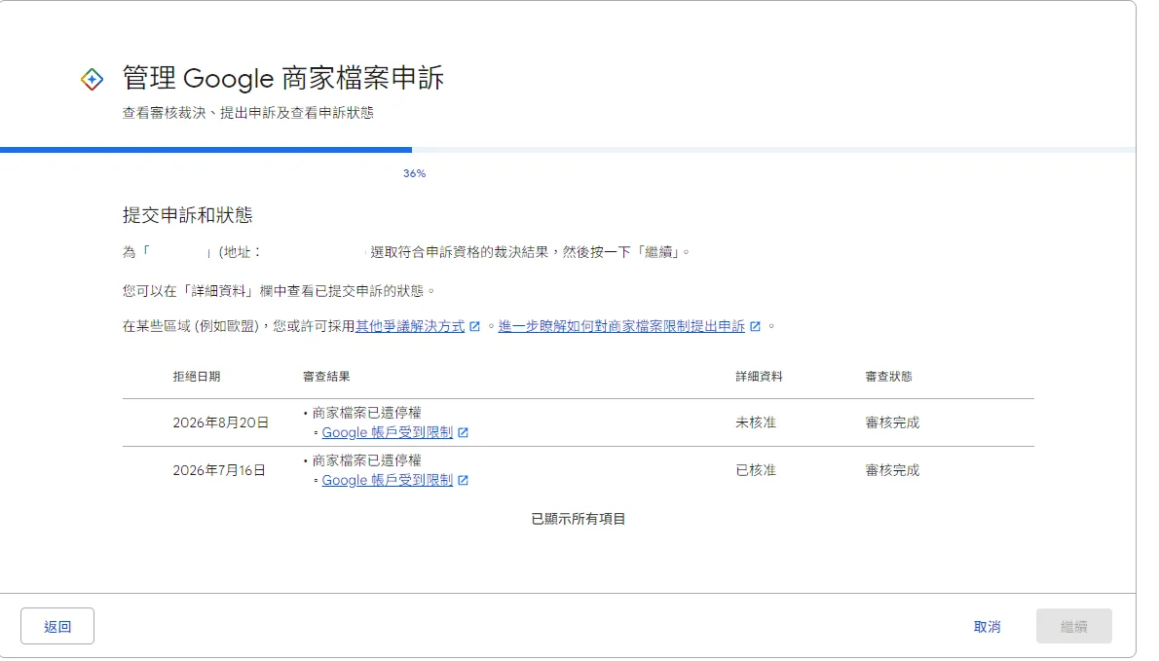Select 商家檔案已遭停權 text in 8月20日 row
Viewport: 1159px width, 661px height.
click(366, 413)
